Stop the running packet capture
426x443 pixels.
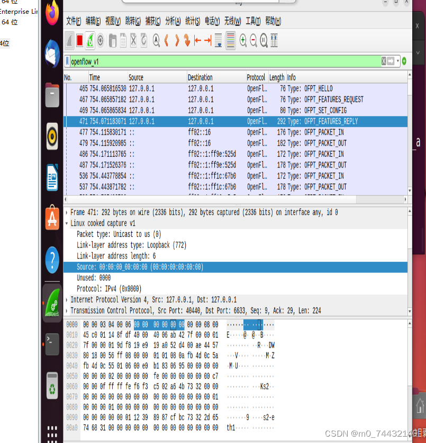(x=80, y=40)
